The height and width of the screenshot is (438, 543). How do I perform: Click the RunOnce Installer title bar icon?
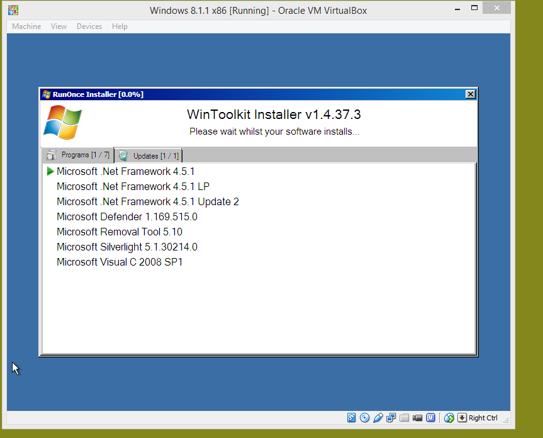click(47, 94)
